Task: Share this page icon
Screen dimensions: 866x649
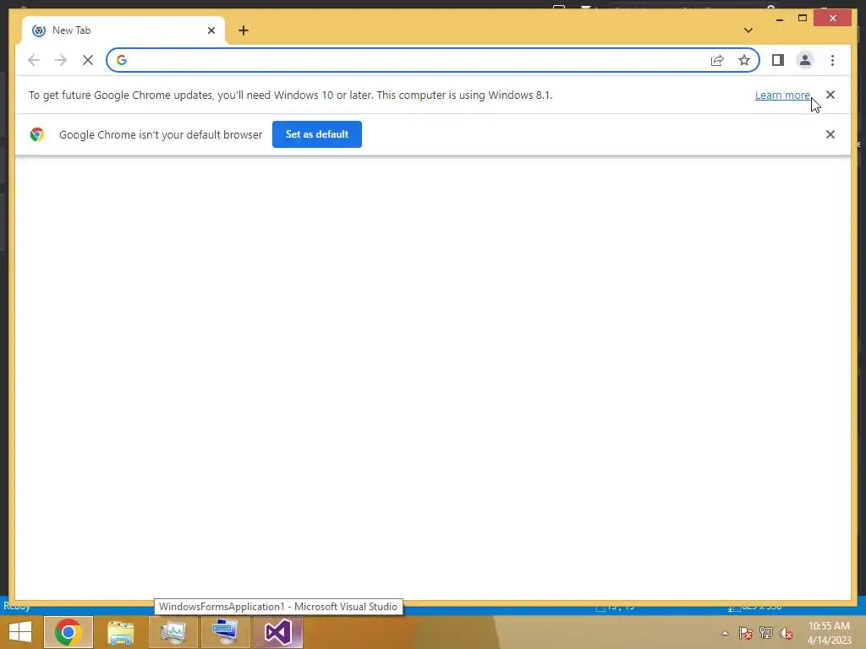Action: [717, 60]
